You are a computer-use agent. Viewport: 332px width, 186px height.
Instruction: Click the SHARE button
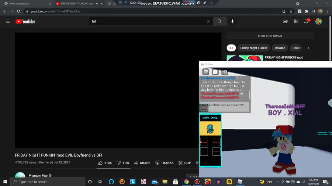click(x=142, y=163)
